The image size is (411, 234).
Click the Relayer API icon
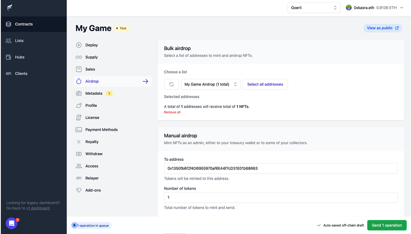coord(79,178)
